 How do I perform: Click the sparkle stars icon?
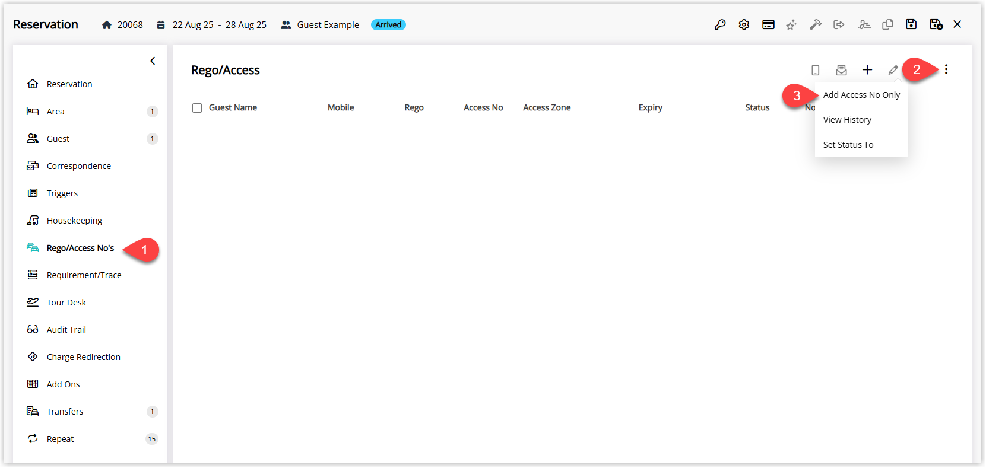pos(791,24)
